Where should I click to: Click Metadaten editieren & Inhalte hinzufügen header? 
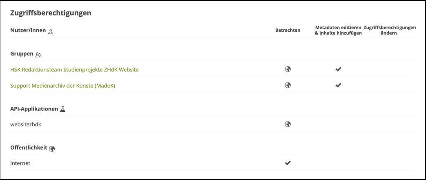[x=338, y=30]
